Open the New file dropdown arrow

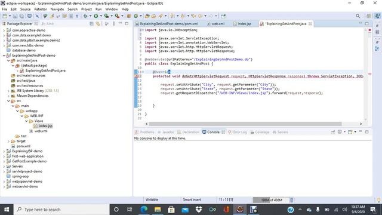(x=10, y=16)
